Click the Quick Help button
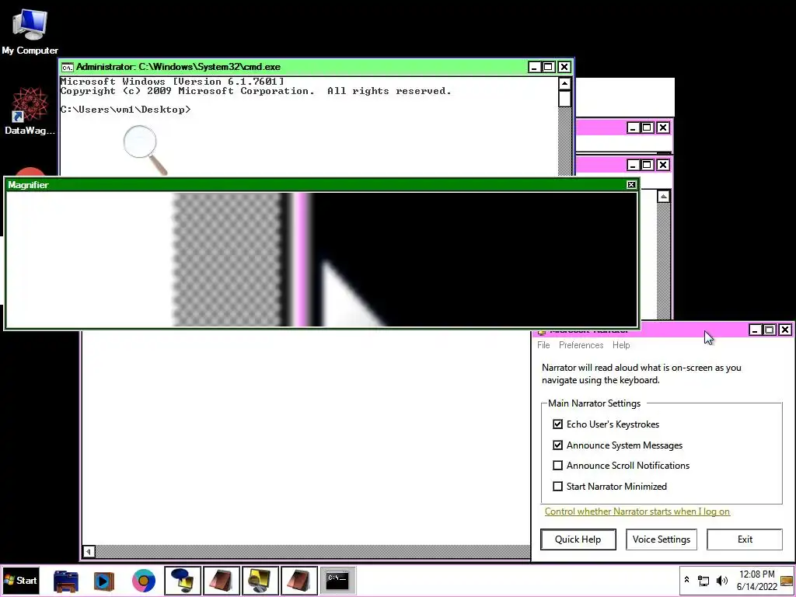Image resolution: width=796 pixels, height=597 pixels. (578, 539)
